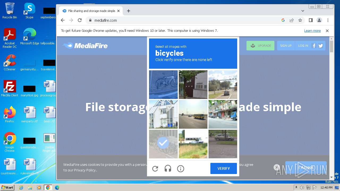340x191 pixels.
Task: Toggle the Chrome side panel
Action: pyautogui.click(x=311, y=20)
